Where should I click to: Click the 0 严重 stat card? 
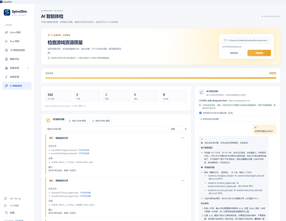(x=87, y=96)
